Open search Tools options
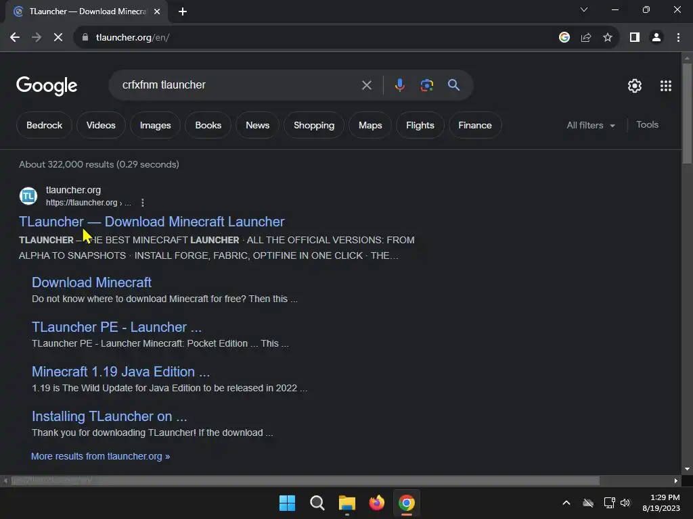 pyautogui.click(x=647, y=125)
